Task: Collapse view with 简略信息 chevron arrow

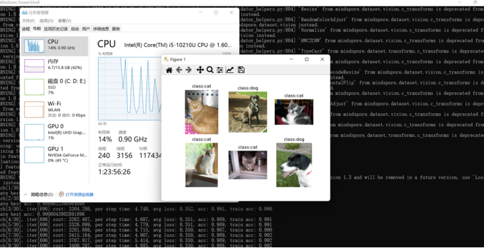Action: 25,195
